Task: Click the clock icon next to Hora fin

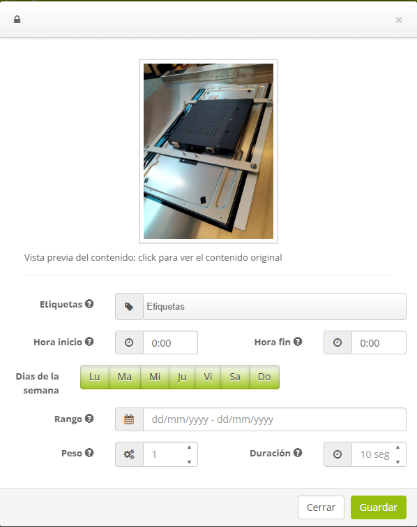Action: pyautogui.click(x=338, y=342)
